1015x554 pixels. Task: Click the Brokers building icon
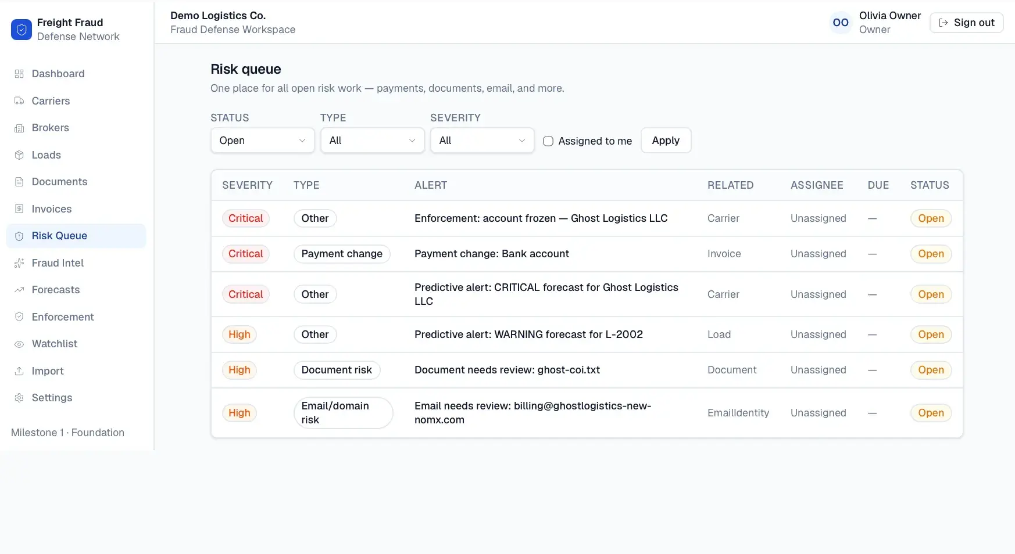19,128
